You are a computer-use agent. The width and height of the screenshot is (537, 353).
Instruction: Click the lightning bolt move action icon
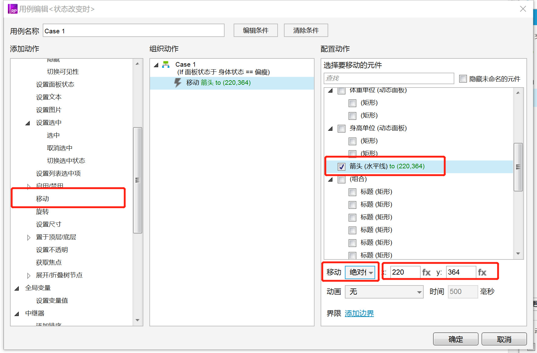click(178, 83)
